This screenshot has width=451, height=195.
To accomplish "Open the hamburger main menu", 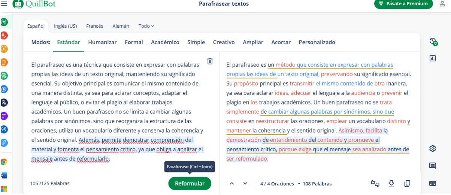I will click(x=4, y=4).
